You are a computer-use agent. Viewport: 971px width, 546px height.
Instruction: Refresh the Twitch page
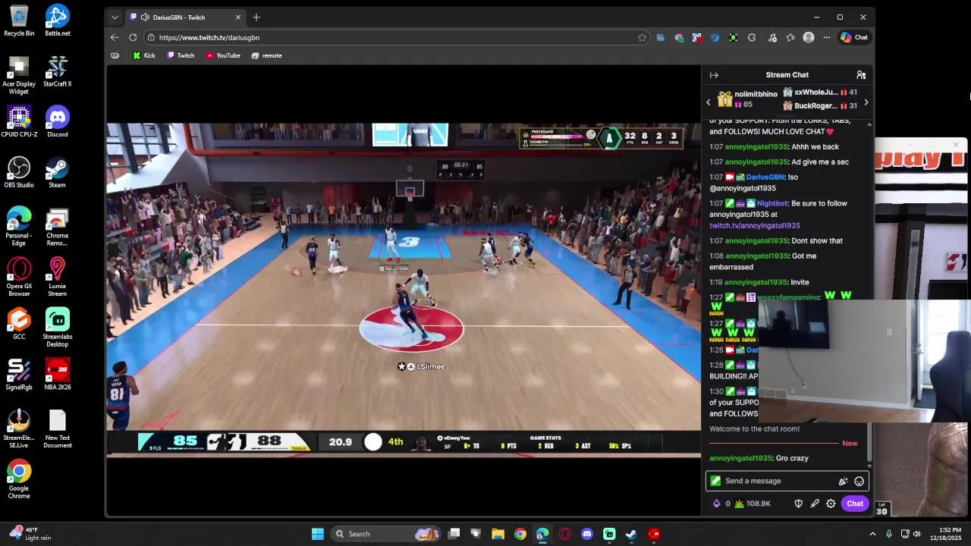coord(133,37)
